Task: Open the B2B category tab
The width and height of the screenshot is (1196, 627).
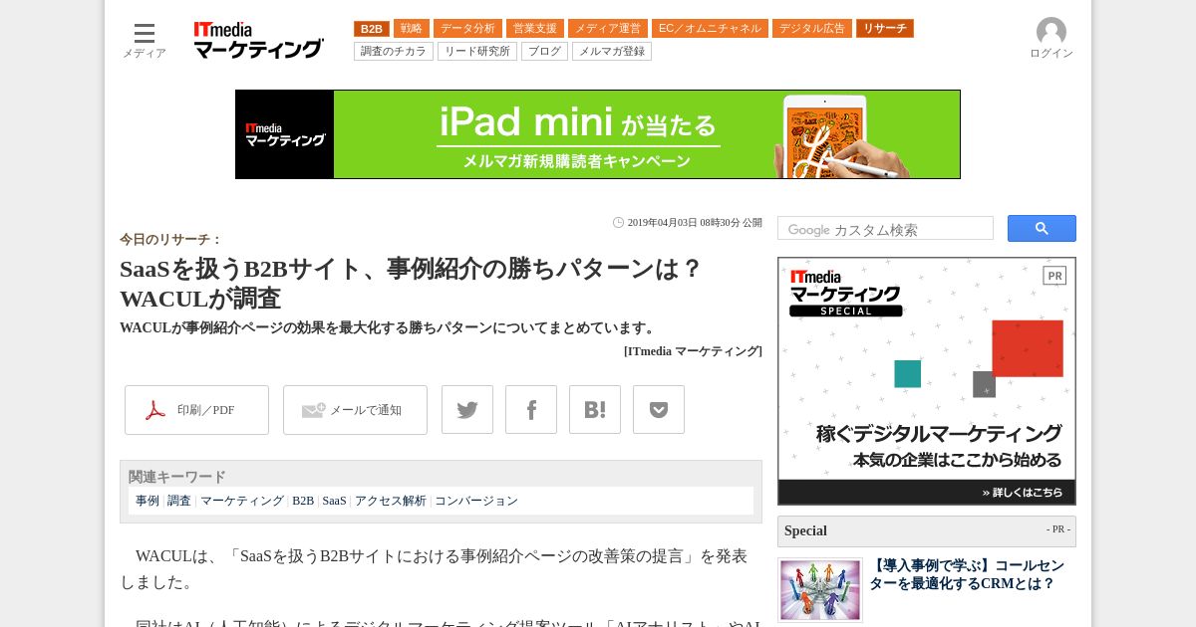Action: point(372,29)
